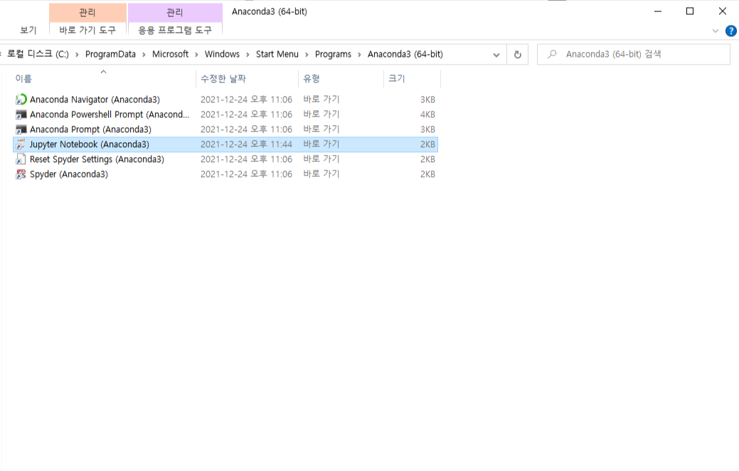The image size is (739, 471).
Task: Click the Jupyter Notebook shortcut icon
Action: point(21,144)
